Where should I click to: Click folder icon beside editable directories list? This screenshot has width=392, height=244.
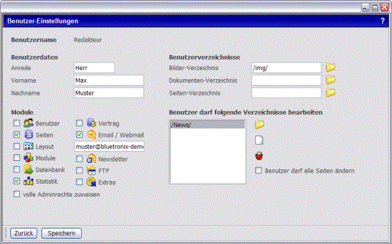coord(259,125)
